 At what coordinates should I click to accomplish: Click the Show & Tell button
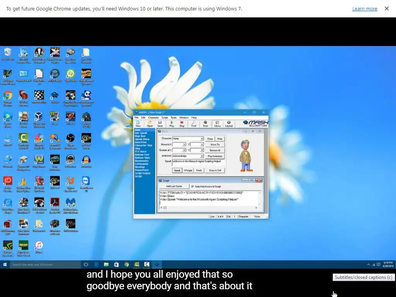tap(215, 171)
